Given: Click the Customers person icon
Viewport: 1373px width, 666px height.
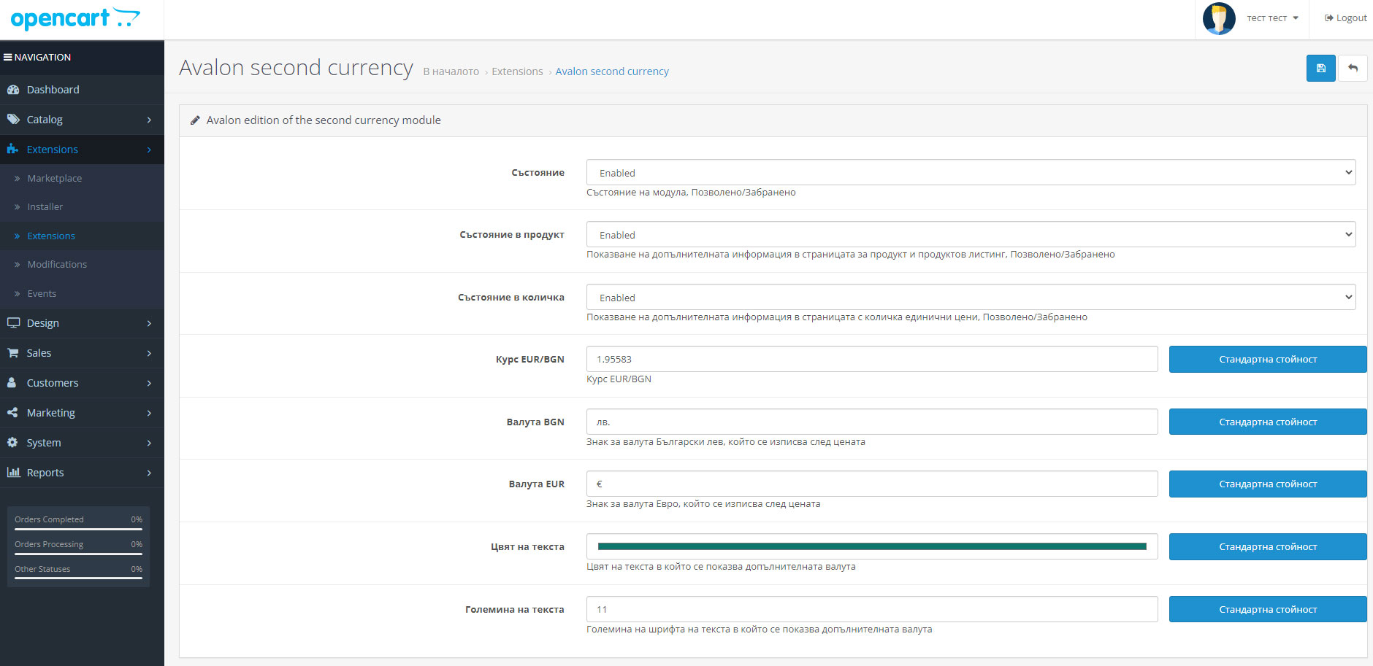Looking at the screenshot, I should coord(12,382).
